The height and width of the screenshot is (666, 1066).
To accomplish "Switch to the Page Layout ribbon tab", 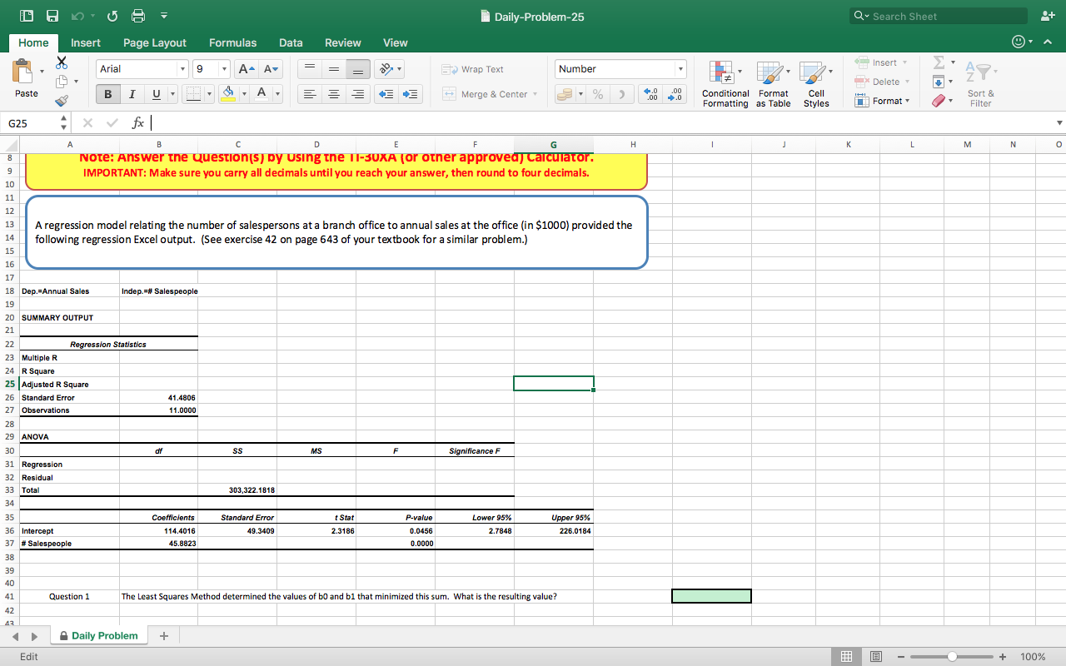I will [x=155, y=42].
